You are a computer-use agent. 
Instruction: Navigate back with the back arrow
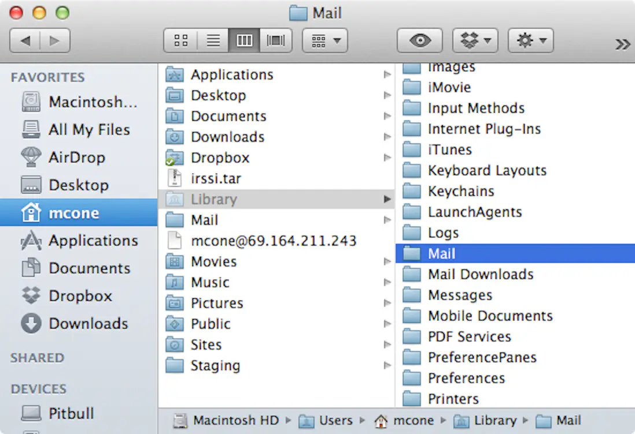coord(27,40)
